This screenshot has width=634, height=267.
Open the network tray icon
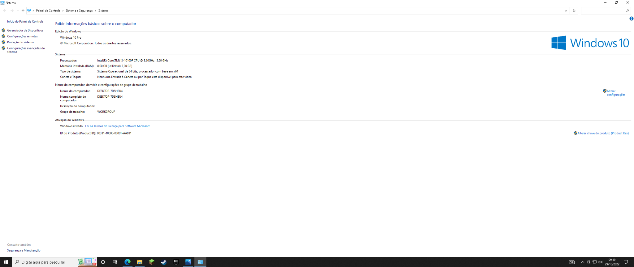(594, 262)
